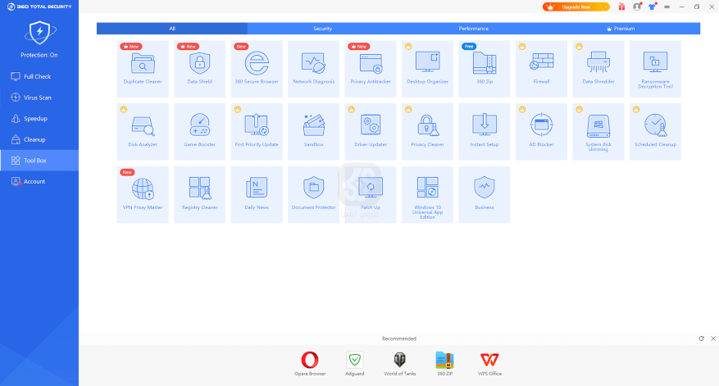Open the AD Blocker tool
The image size is (719, 386).
tap(541, 132)
